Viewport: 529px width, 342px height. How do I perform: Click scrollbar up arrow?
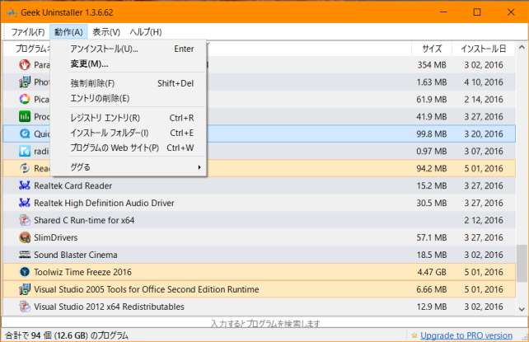(522, 48)
